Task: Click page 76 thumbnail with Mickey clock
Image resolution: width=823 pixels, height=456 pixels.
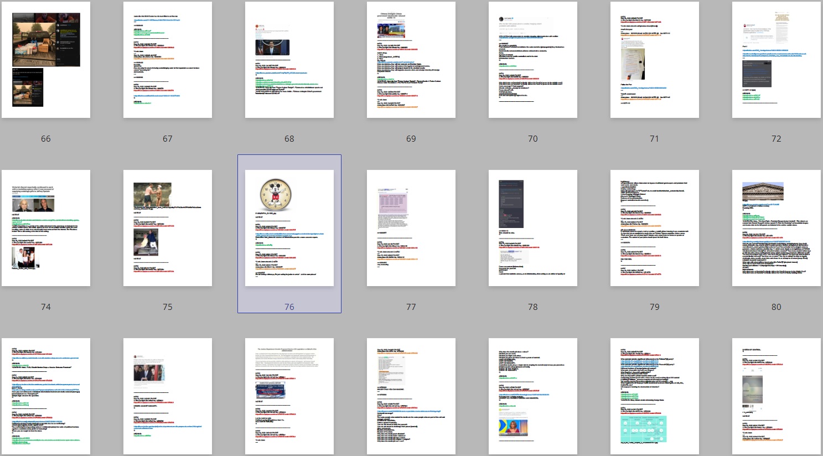Action: [x=289, y=228]
